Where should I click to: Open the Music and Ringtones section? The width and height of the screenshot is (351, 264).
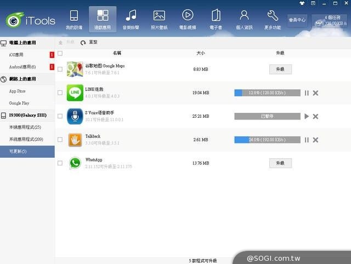131,20
